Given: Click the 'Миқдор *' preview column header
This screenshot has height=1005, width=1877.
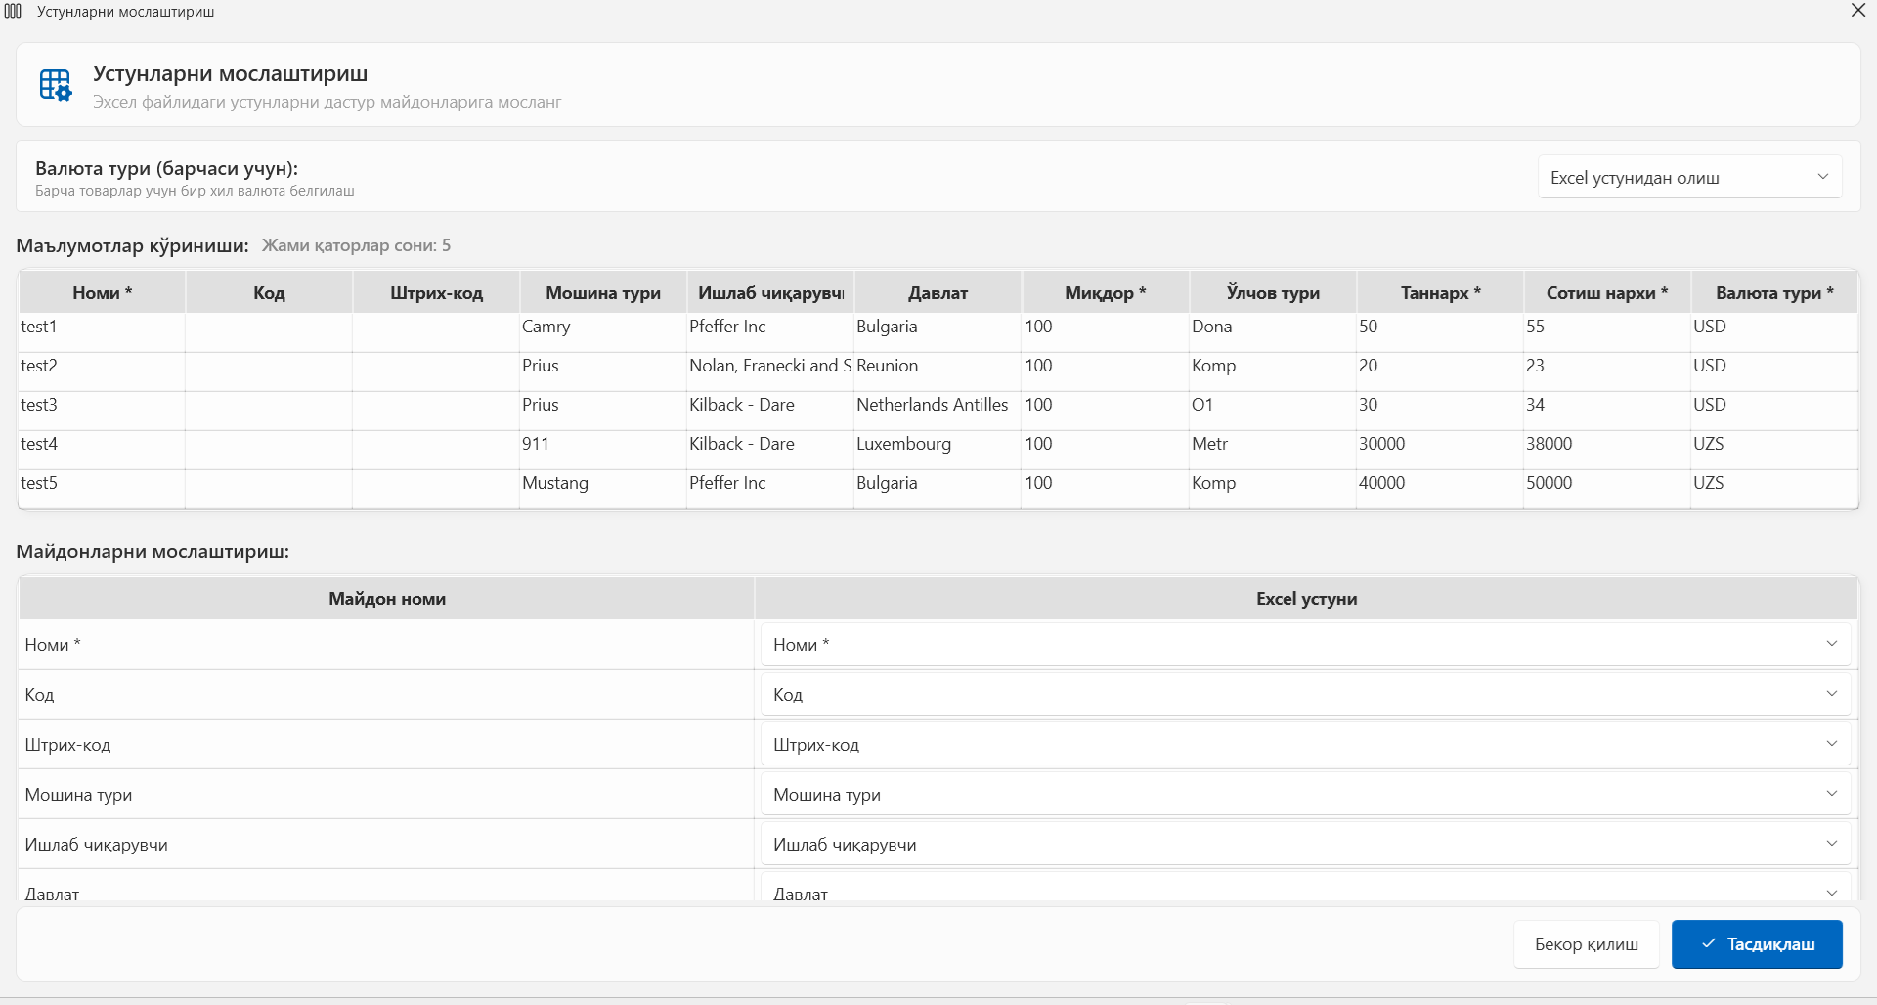Looking at the screenshot, I should point(1105,292).
